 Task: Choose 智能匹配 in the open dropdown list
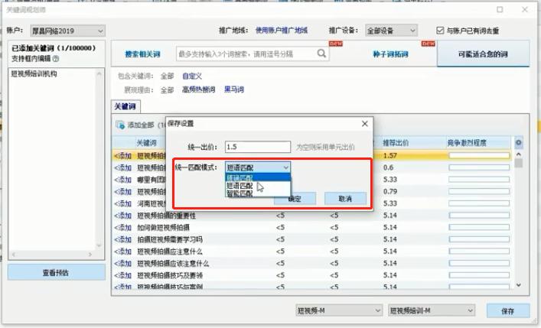[258, 193]
